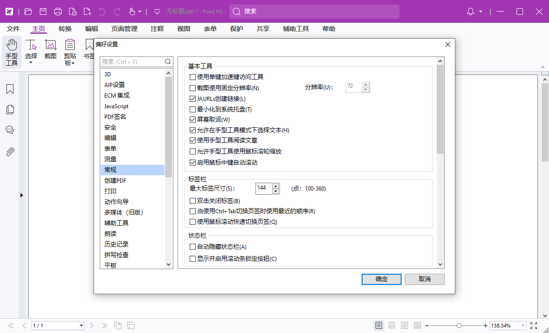Open the Attachments panel in the sidebar
Screen dimensions: 549x333
pos(10,151)
